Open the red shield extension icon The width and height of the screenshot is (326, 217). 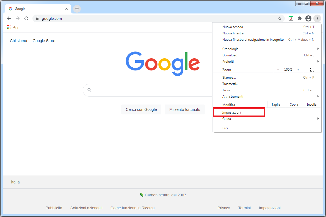pyautogui.click(x=291, y=18)
